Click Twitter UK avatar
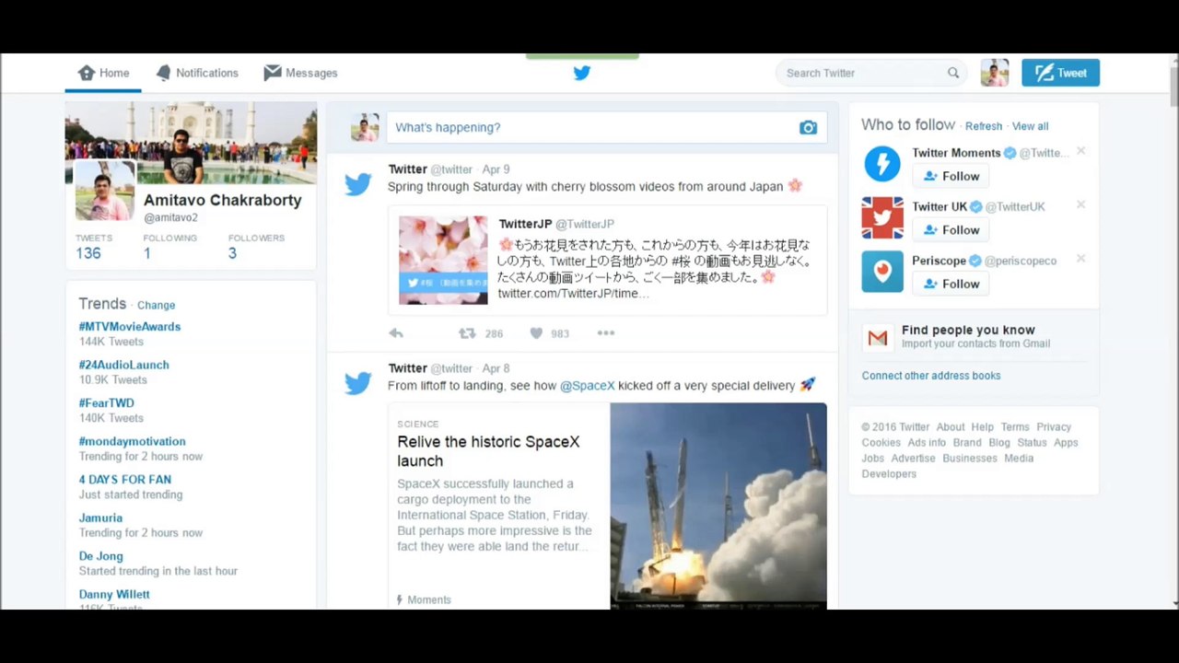Viewport: 1179px width, 663px height. pos(882,218)
